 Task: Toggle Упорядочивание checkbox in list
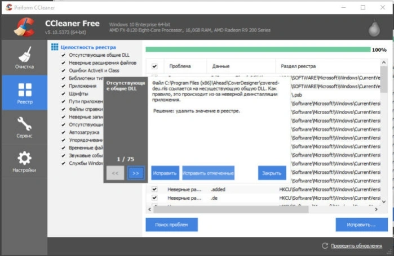[63, 140]
